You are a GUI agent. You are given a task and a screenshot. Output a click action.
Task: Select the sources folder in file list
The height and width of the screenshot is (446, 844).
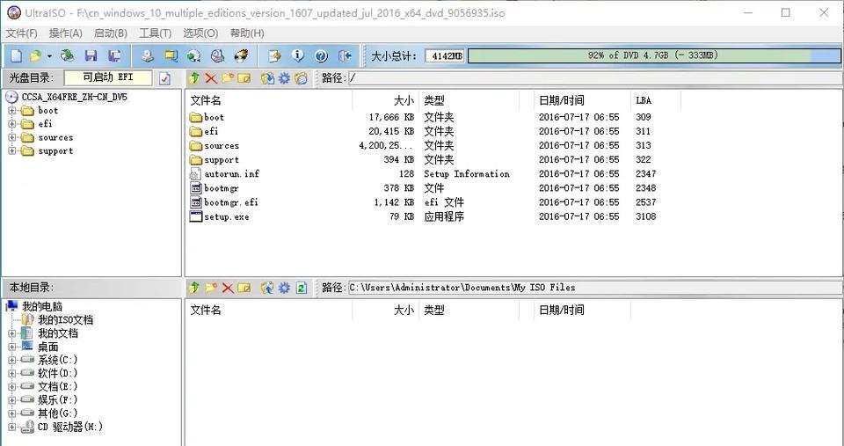[x=222, y=145]
